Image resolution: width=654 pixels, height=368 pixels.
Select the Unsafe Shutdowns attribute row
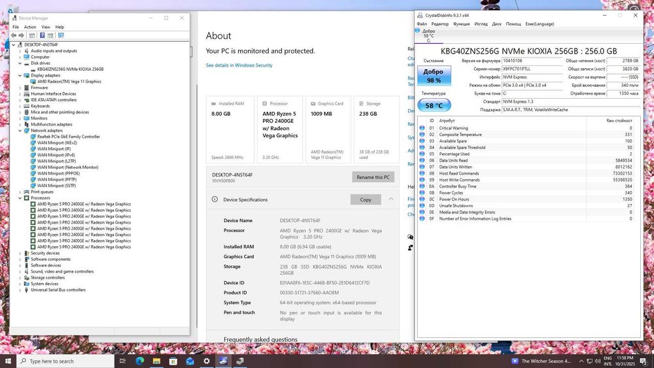tap(526, 205)
